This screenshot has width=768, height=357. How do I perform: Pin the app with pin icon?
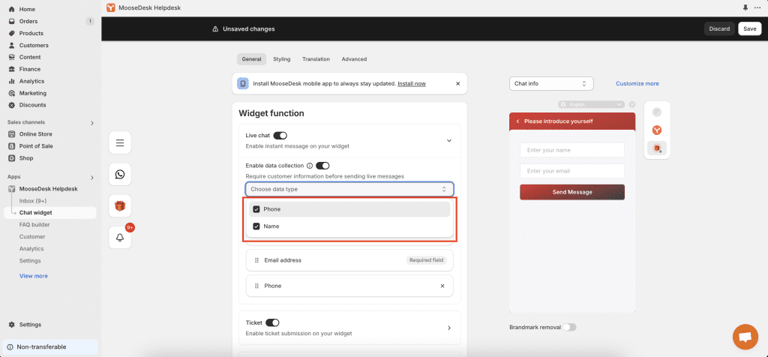745,7
